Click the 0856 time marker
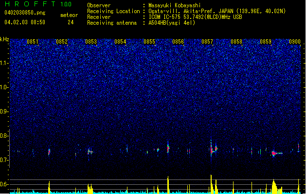Image resolution: width=306 pixels, height=194 pixels. pyautogui.click(x=178, y=42)
